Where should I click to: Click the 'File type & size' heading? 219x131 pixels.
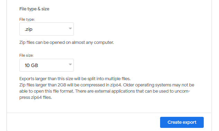(x=34, y=9)
